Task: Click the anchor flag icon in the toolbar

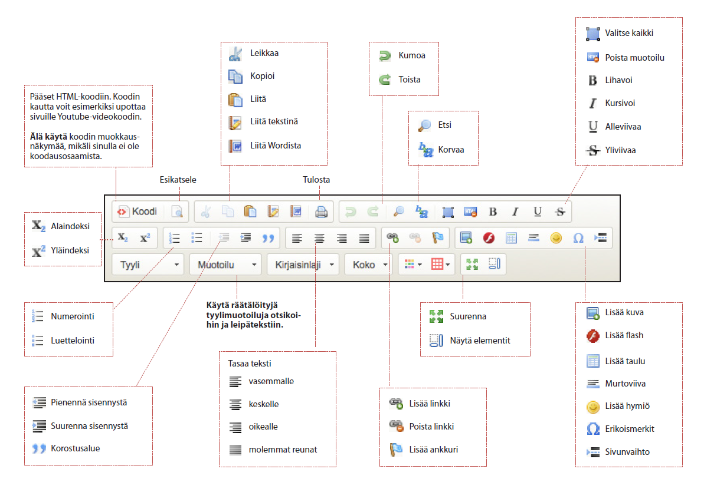Action: coord(437,238)
